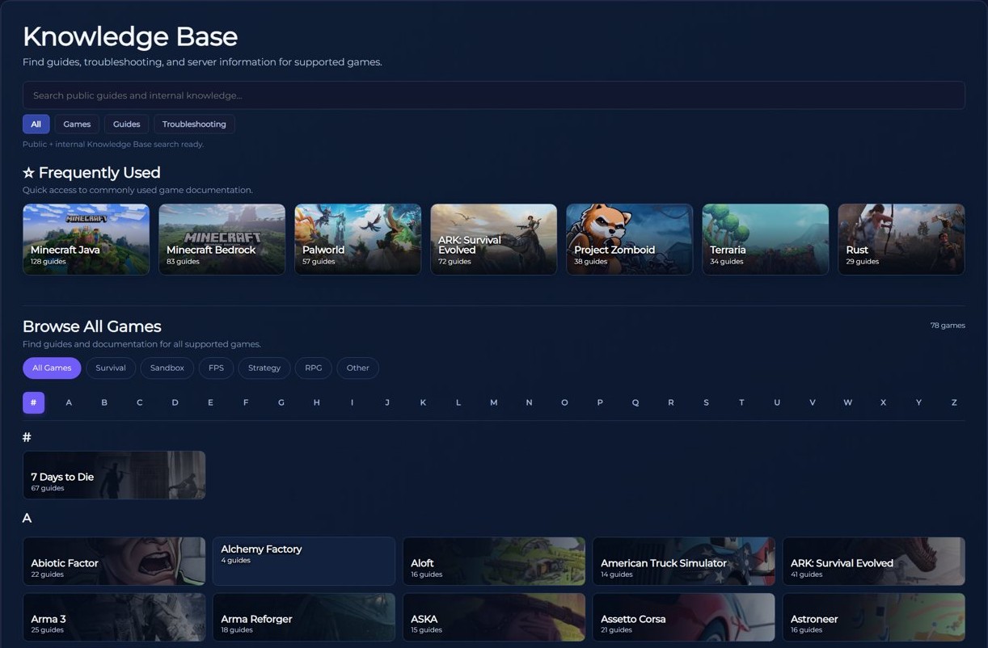Jump to letter Y in alphabet index

tap(918, 402)
